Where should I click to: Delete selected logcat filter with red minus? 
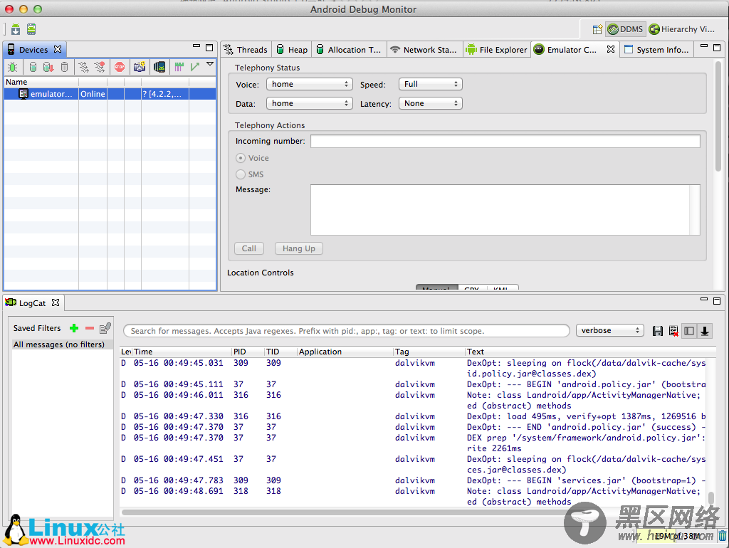click(x=90, y=328)
